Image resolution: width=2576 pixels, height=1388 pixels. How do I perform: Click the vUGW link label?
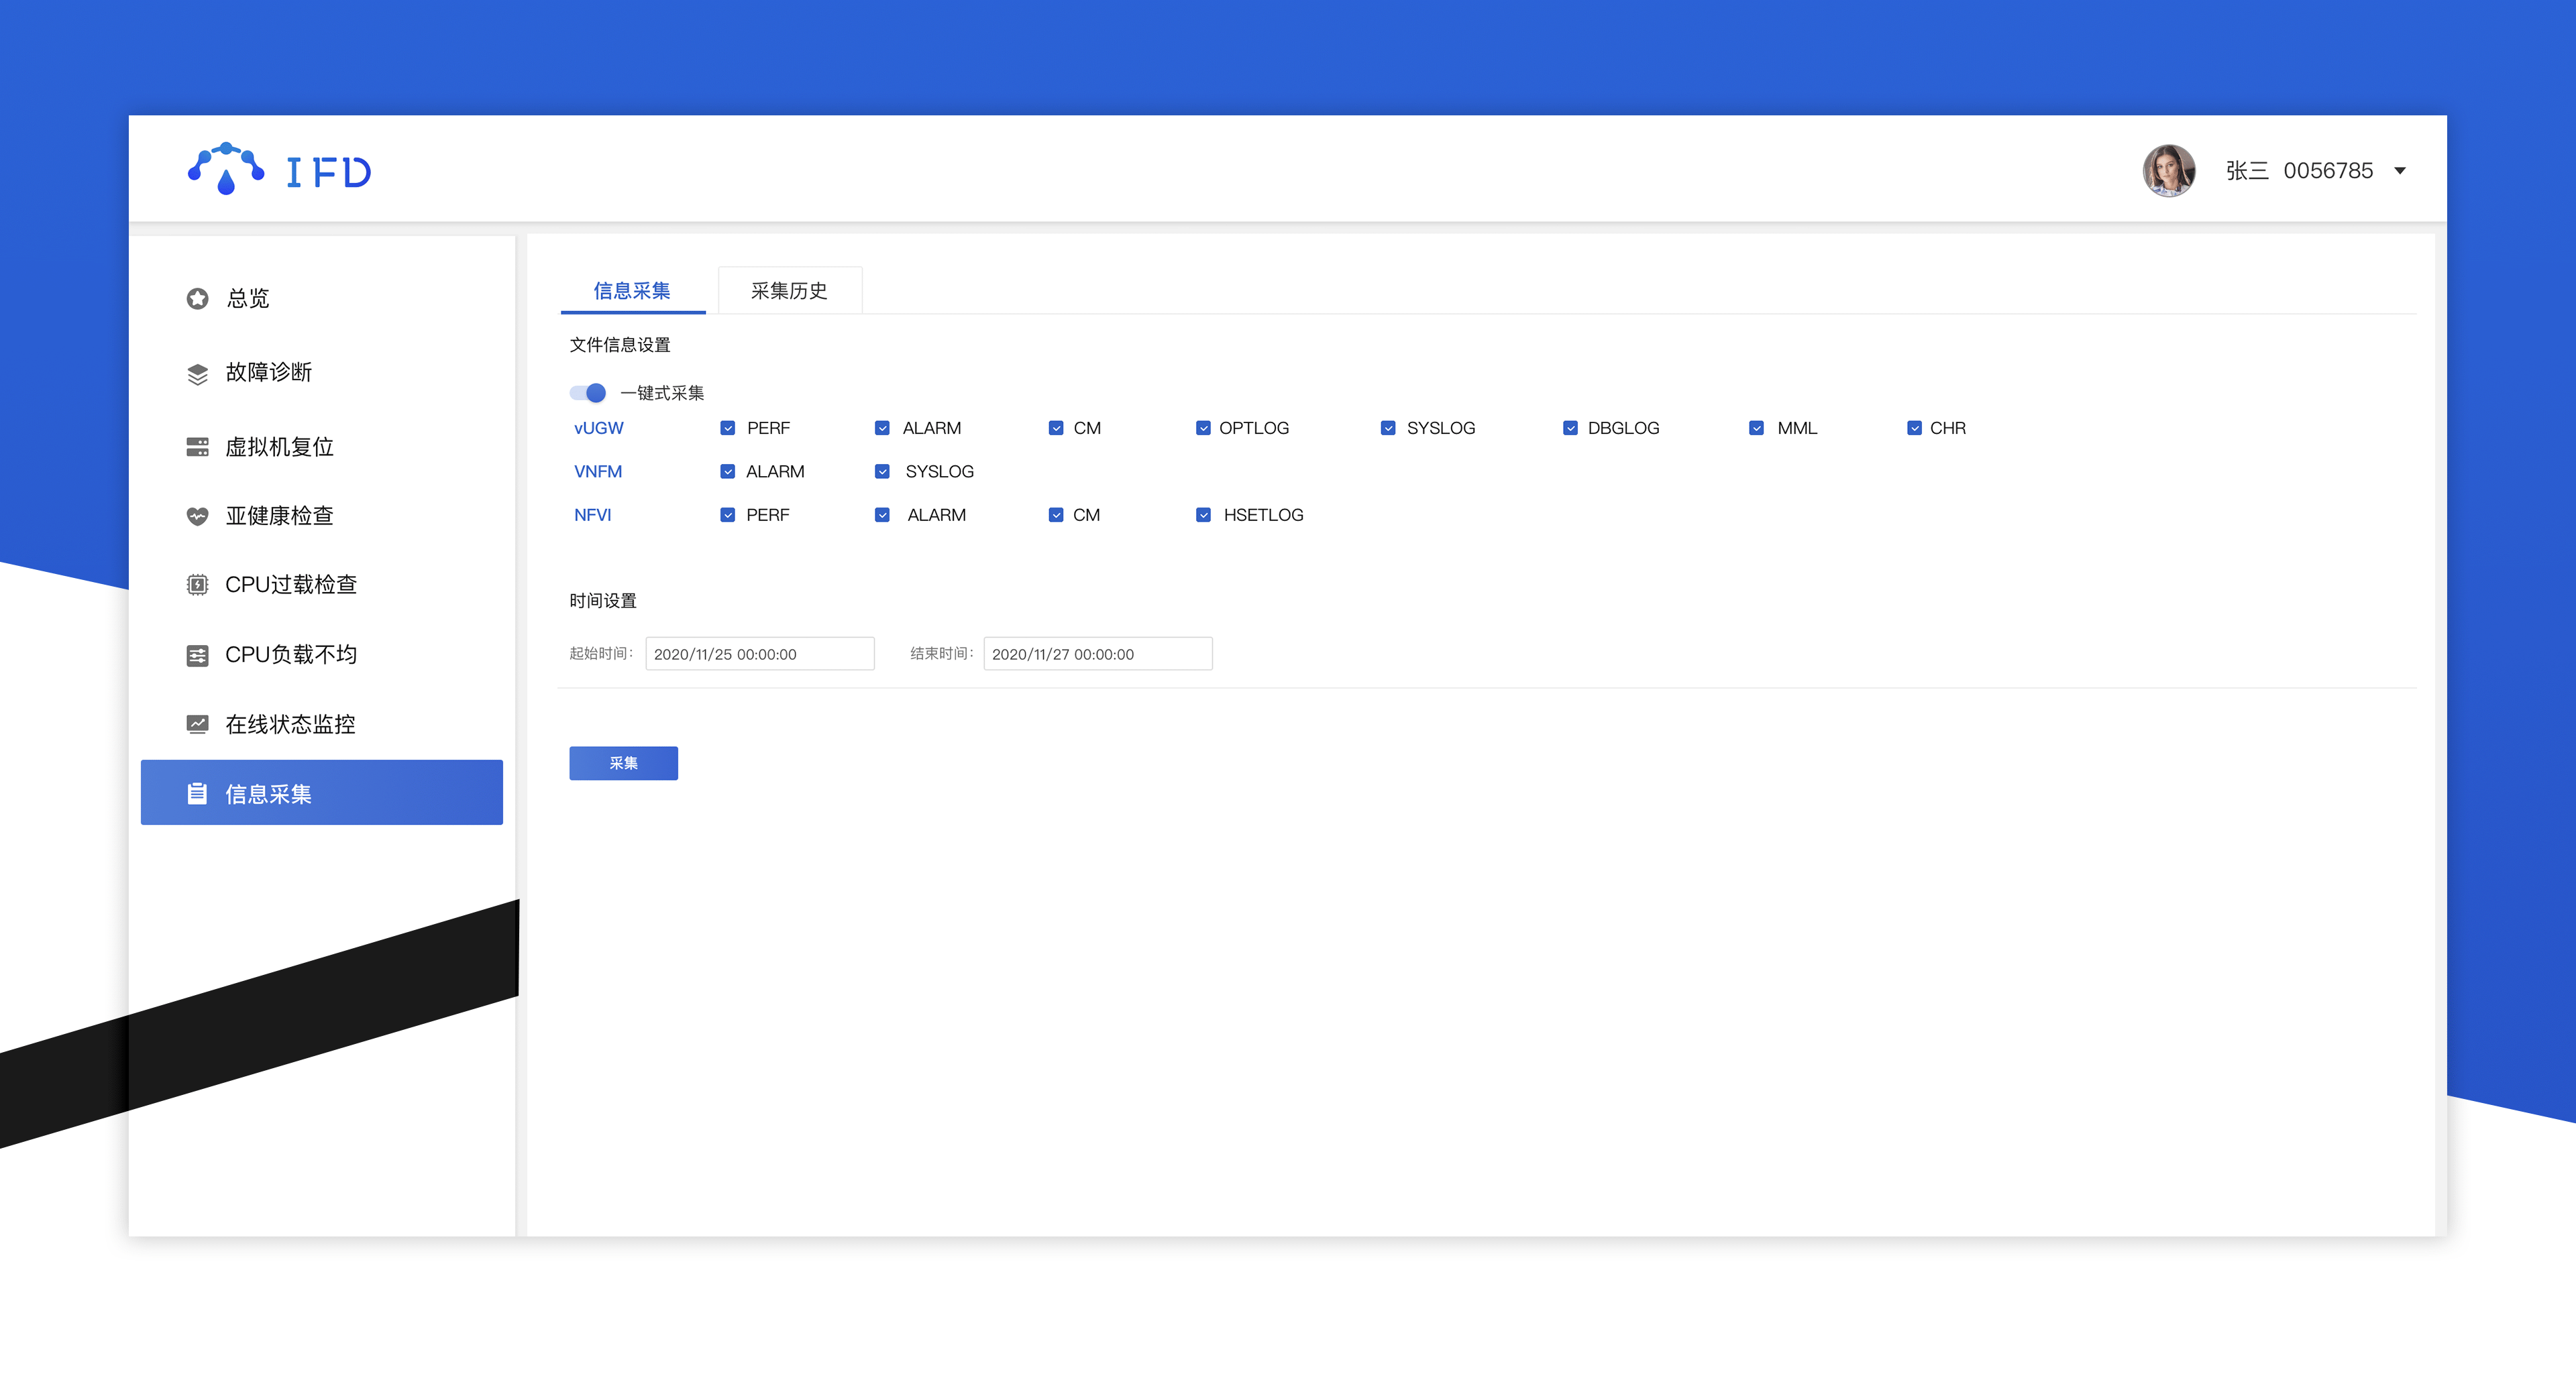[598, 428]
